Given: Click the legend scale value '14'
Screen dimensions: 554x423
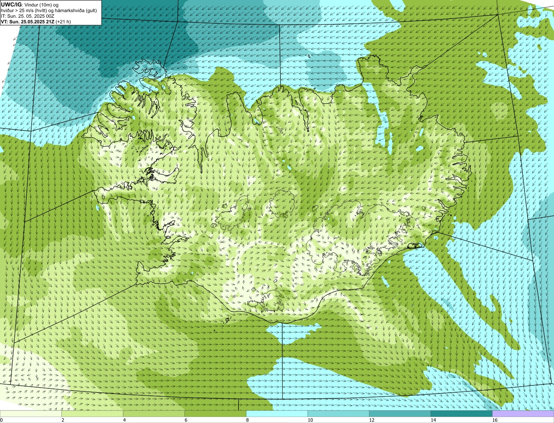Looking at the screenshot, I should (x=433, y=420).
